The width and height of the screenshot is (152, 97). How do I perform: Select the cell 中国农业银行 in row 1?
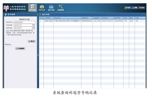48,21
